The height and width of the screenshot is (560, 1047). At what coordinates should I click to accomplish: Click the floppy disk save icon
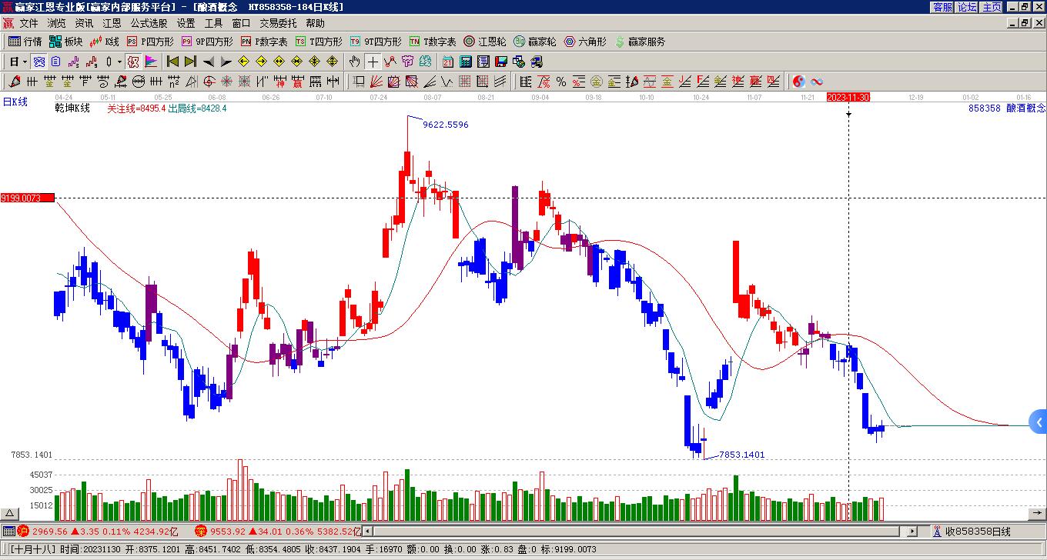501,62
